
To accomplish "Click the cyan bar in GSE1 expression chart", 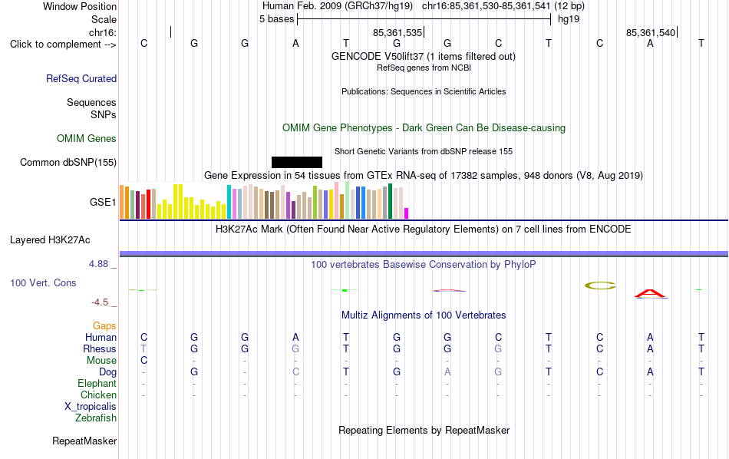I will (x=229, y=202).
